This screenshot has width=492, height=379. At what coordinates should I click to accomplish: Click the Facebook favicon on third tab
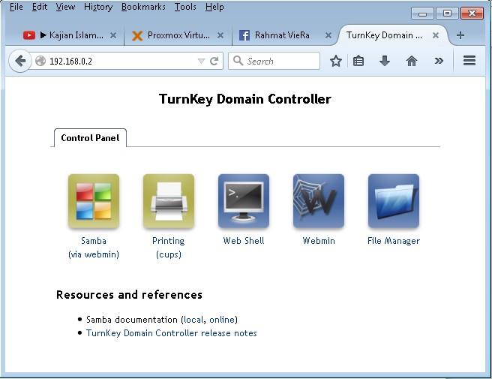pyautogui.click(x=244, y=35)
